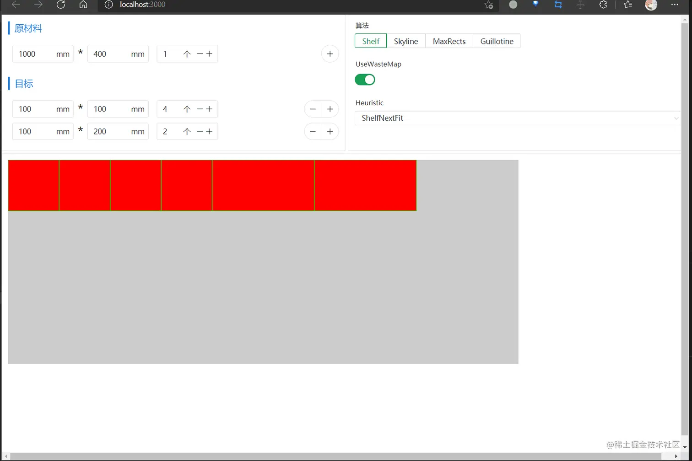Click up arrow in the quantity 2 field

tap(187, 131)
